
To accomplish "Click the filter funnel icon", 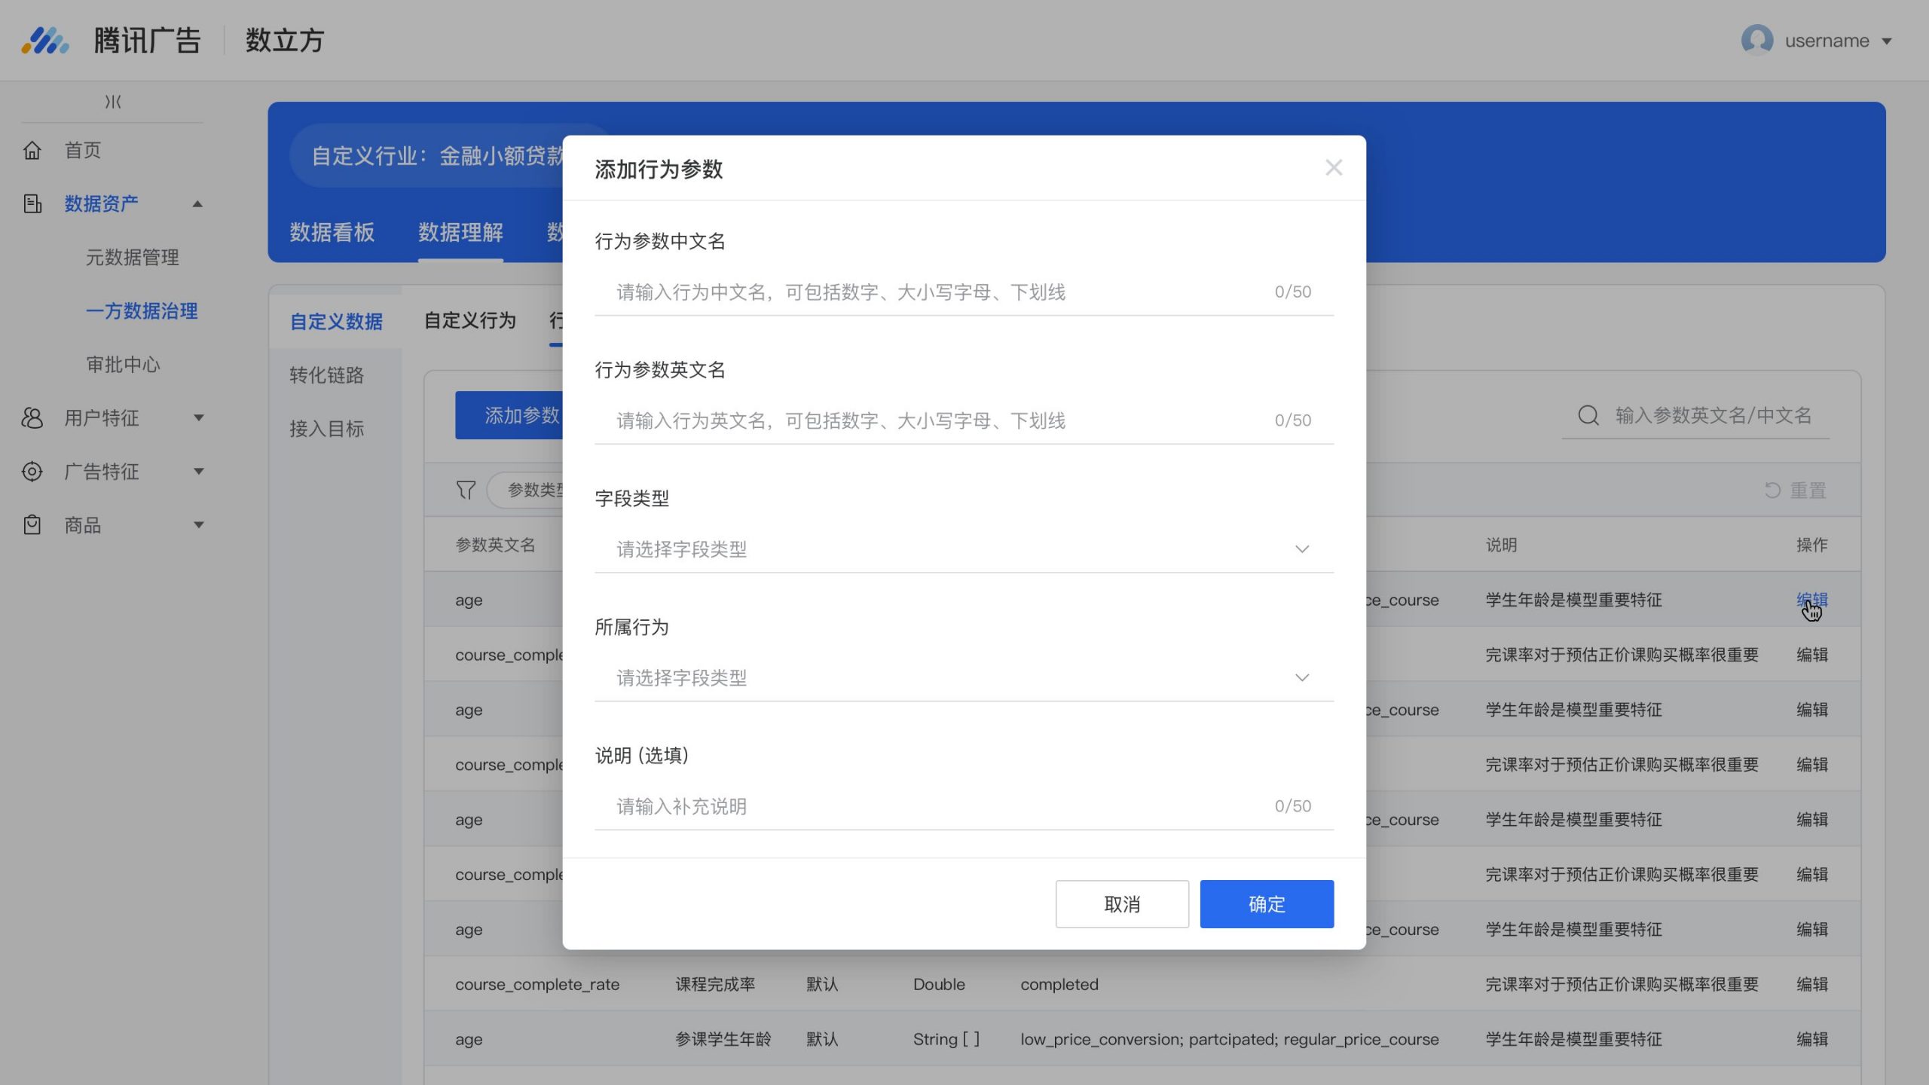I will point(466,491).
